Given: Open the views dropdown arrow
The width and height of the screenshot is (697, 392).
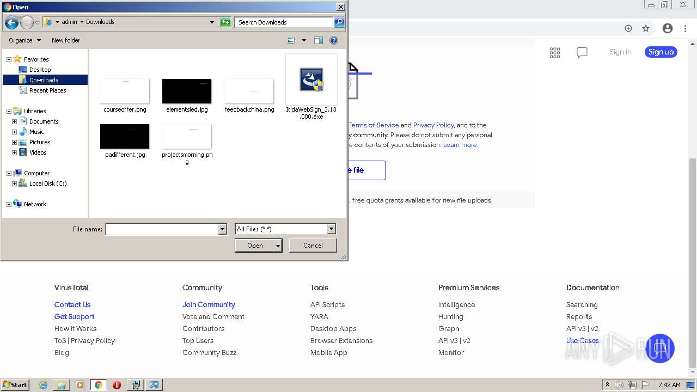Looking at the screenshot, I should (304, 40).
